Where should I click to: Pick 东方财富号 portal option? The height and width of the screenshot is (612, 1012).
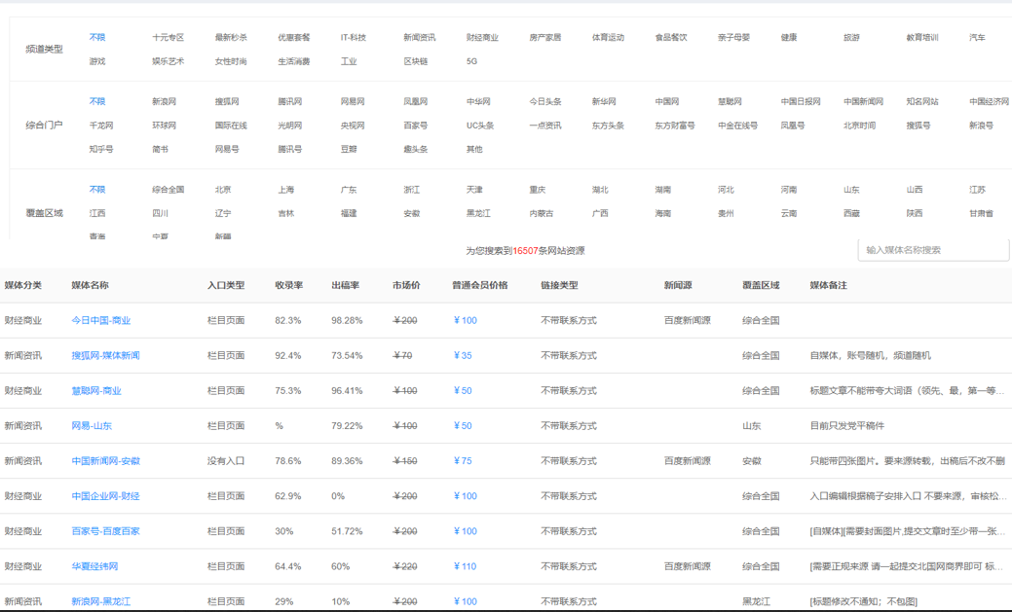[x=674, y=126]
